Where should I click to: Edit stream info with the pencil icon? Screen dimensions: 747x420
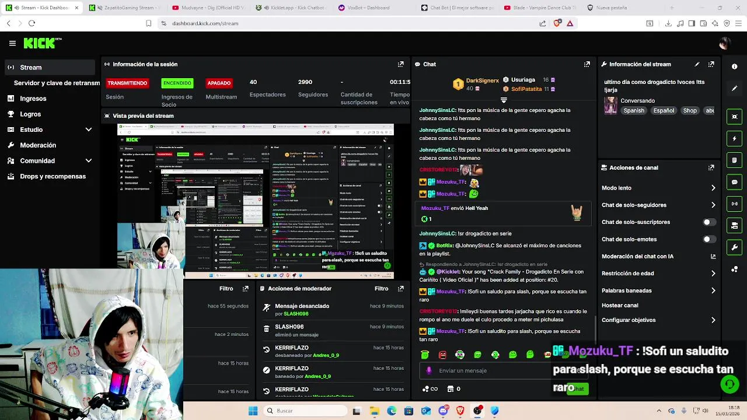click(697, 64)
